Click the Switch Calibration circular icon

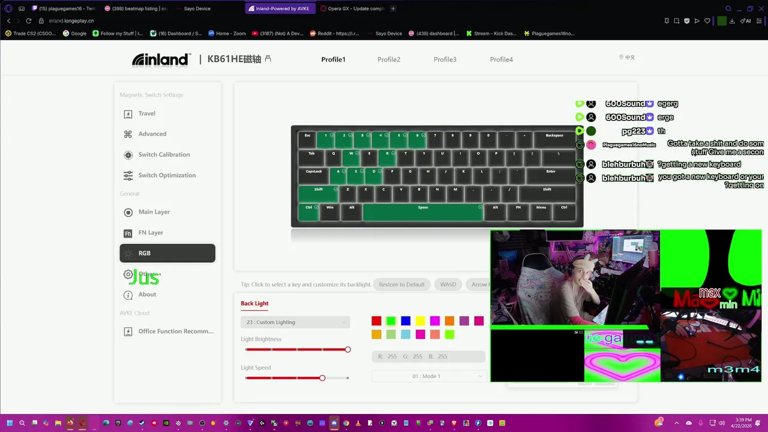coord(128,155)
